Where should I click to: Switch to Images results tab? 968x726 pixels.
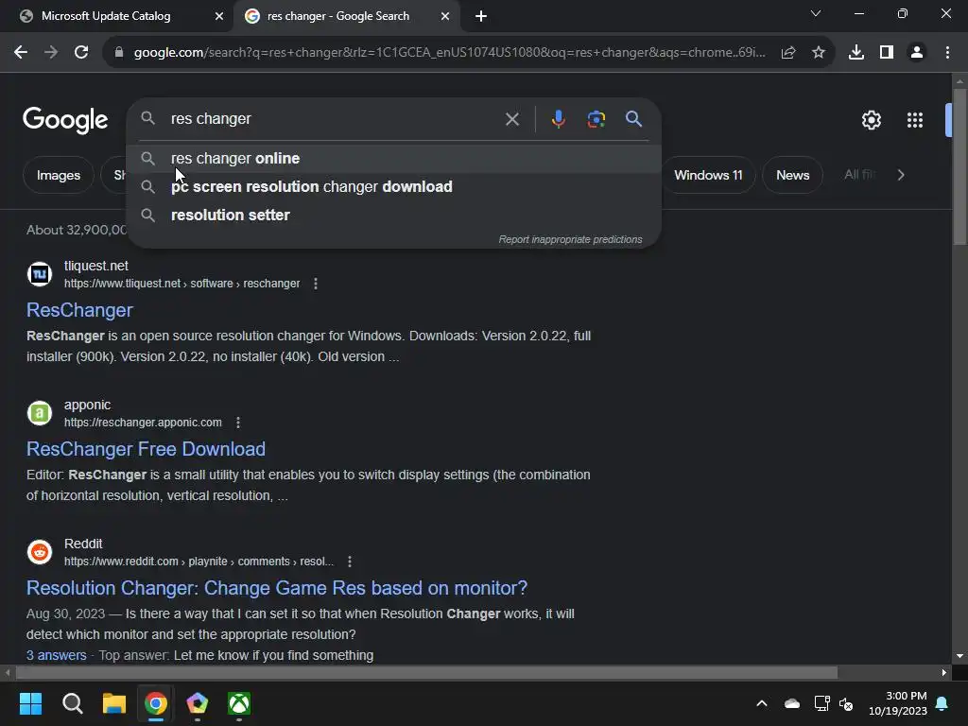[x=59, y=175]
